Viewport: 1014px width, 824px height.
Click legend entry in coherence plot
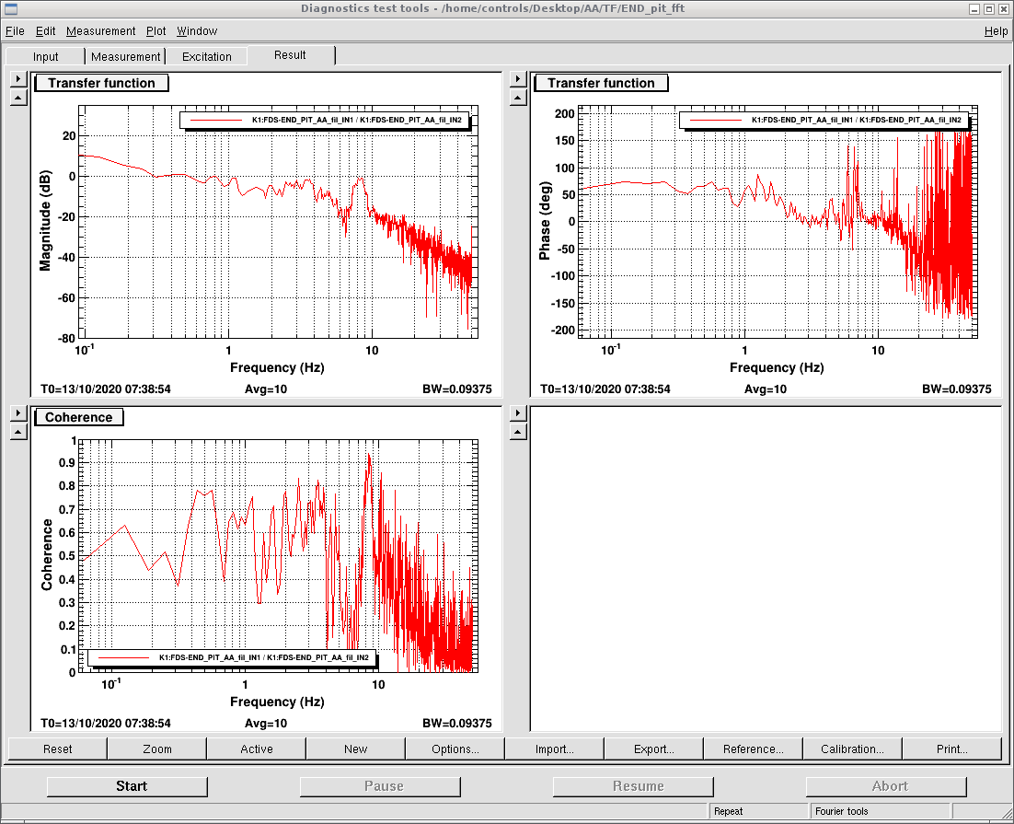(x=232, y=657)
